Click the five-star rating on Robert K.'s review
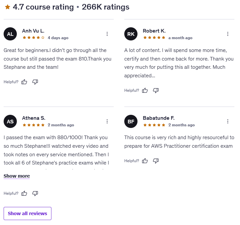Screen dimensions: 240x225 tap(154, 38)
